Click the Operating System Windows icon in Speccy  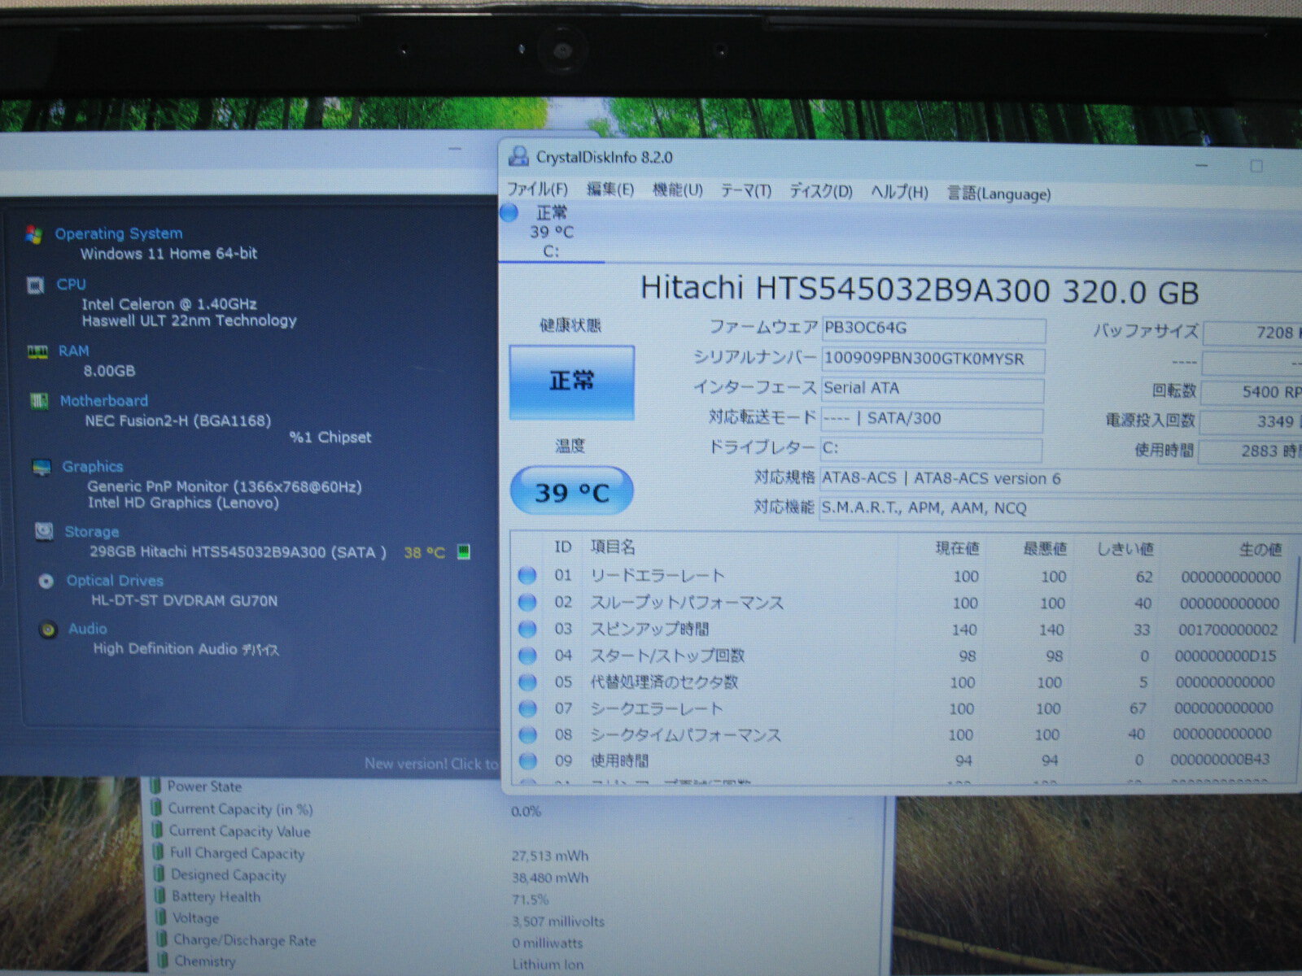click(x=34, y=235)
